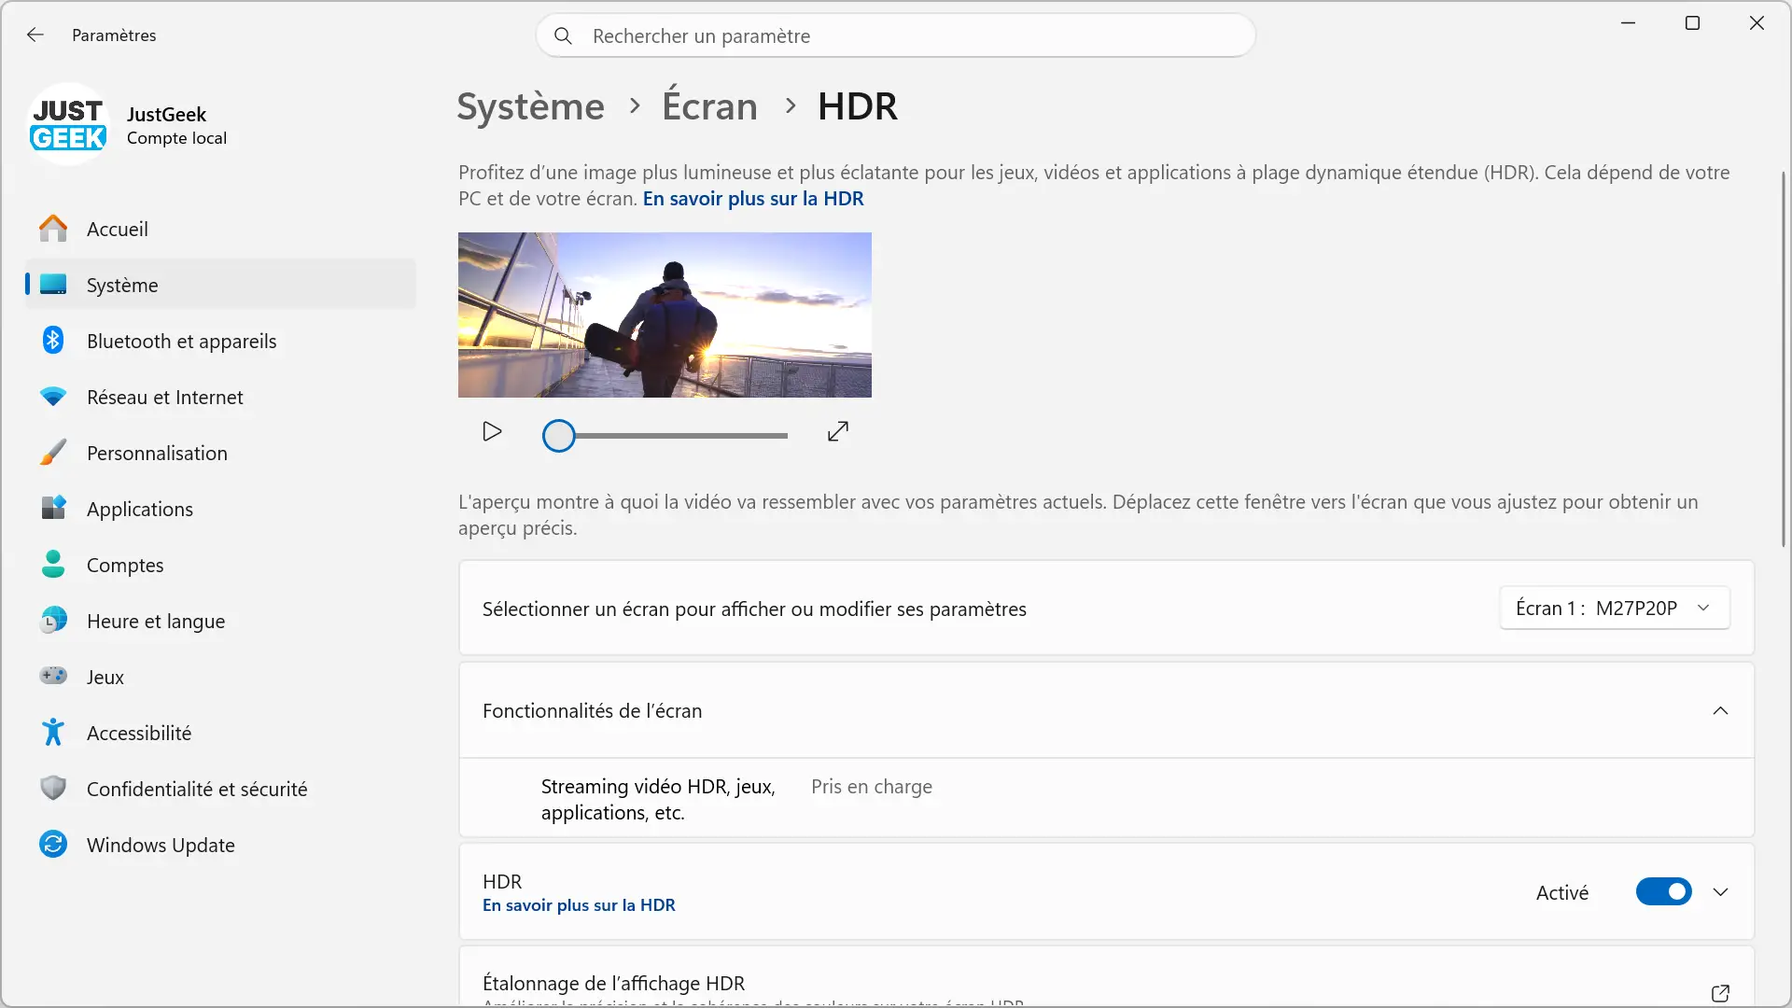
Task: Click Système in the breadcrumb
Action: [x=530, y=106]
